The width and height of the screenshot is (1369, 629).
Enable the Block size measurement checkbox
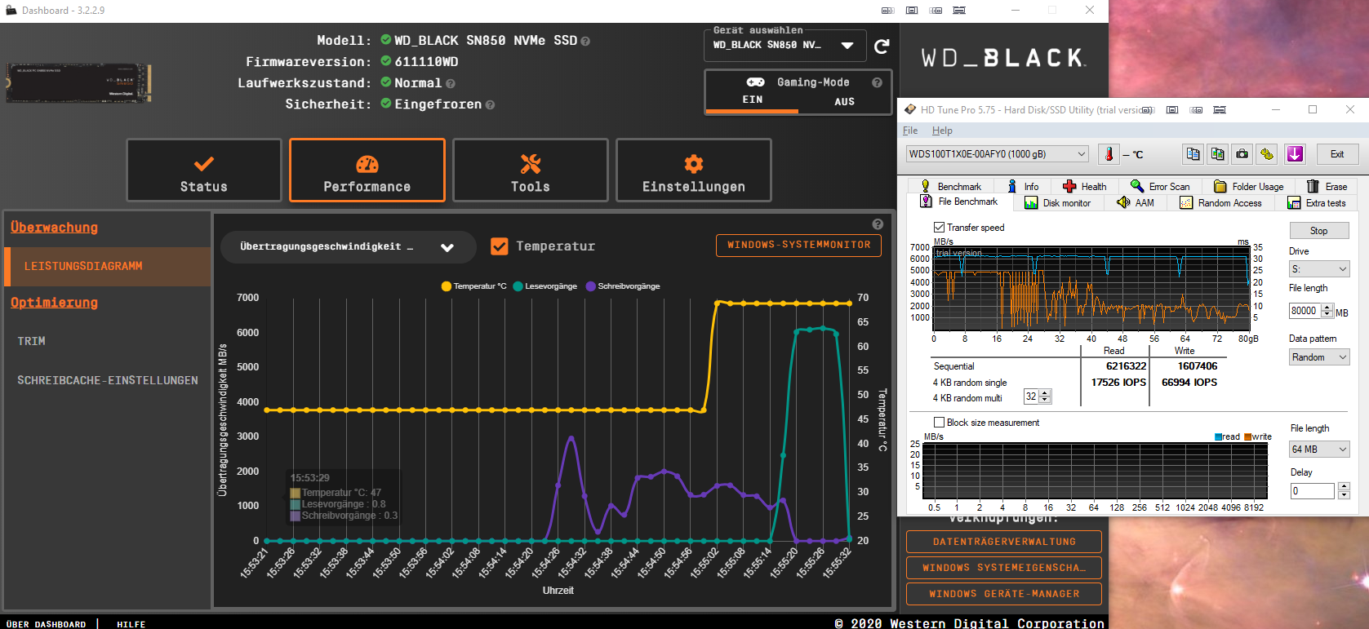[x=939, y=422]
